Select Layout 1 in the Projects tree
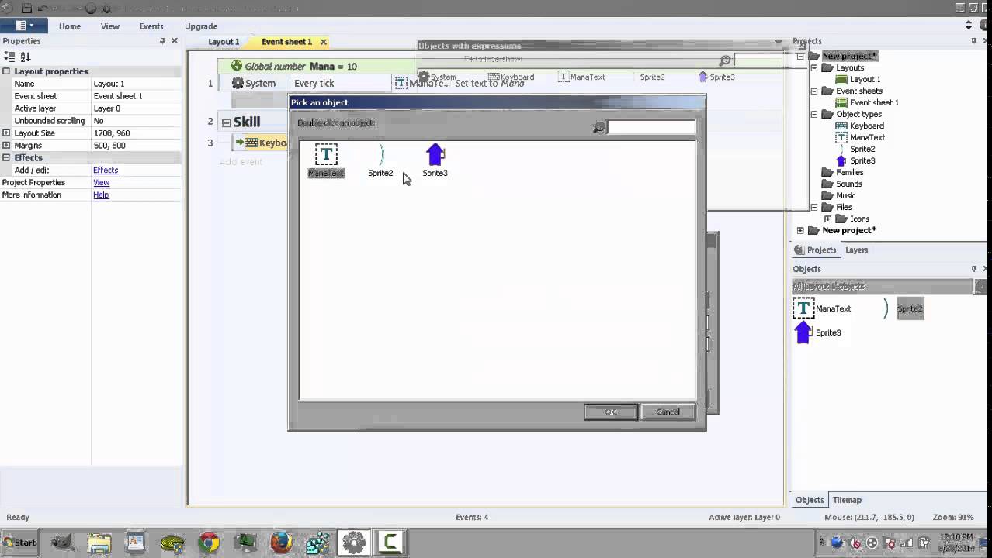Image resolution: width=992 pixels, height=558 pixels. 865,80
